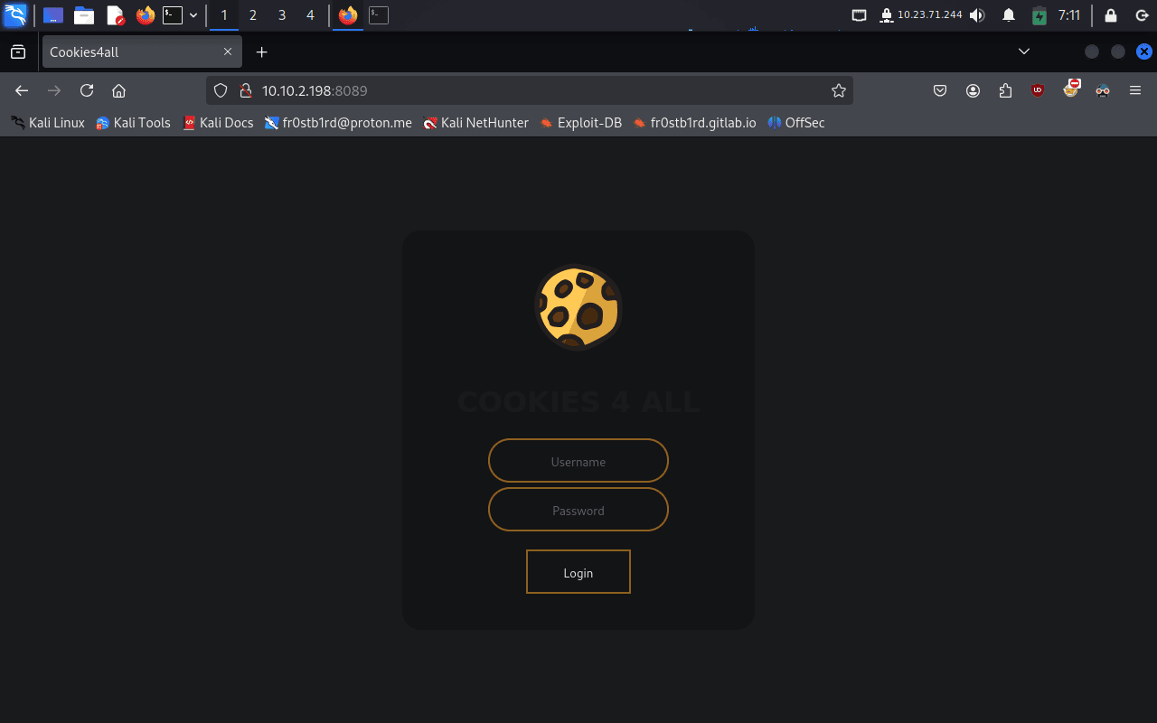
Task: Bookmark this page with the star icon
Action: [838, 90]
